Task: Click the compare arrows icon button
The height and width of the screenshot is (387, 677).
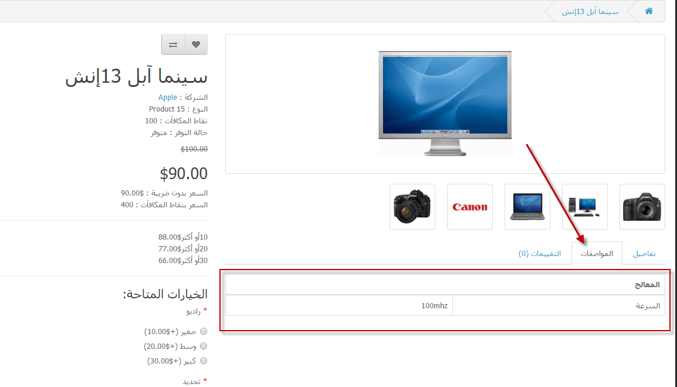Action: [x=173, y=45]
